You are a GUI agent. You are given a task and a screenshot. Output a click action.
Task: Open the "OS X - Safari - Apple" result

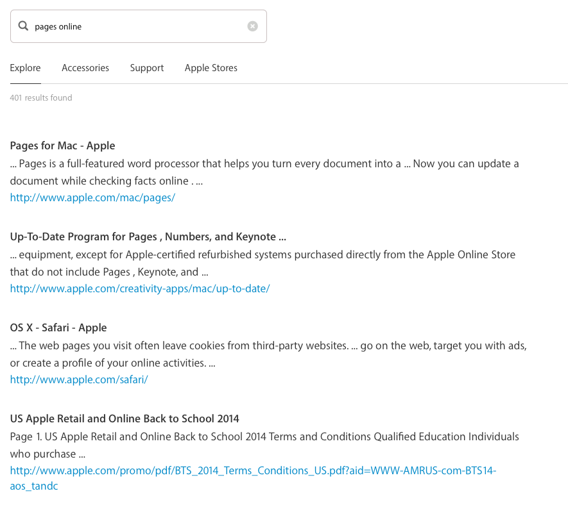point(58,327)
